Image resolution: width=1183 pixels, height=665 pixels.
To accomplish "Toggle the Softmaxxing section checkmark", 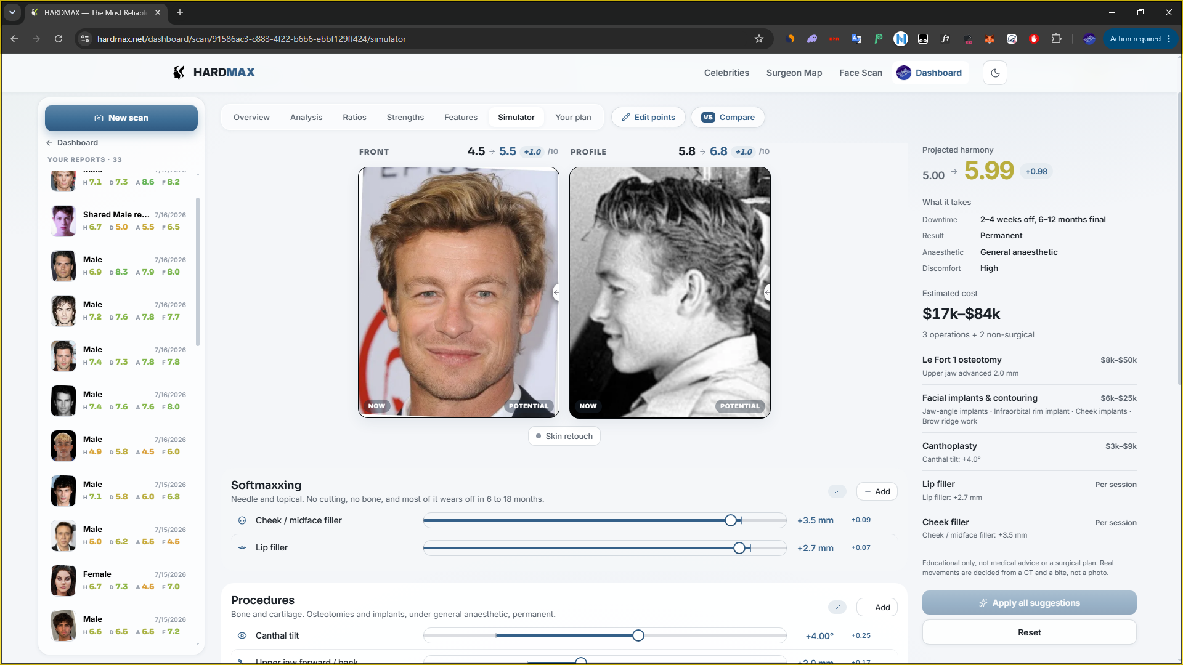I will (x=837, y=491).
